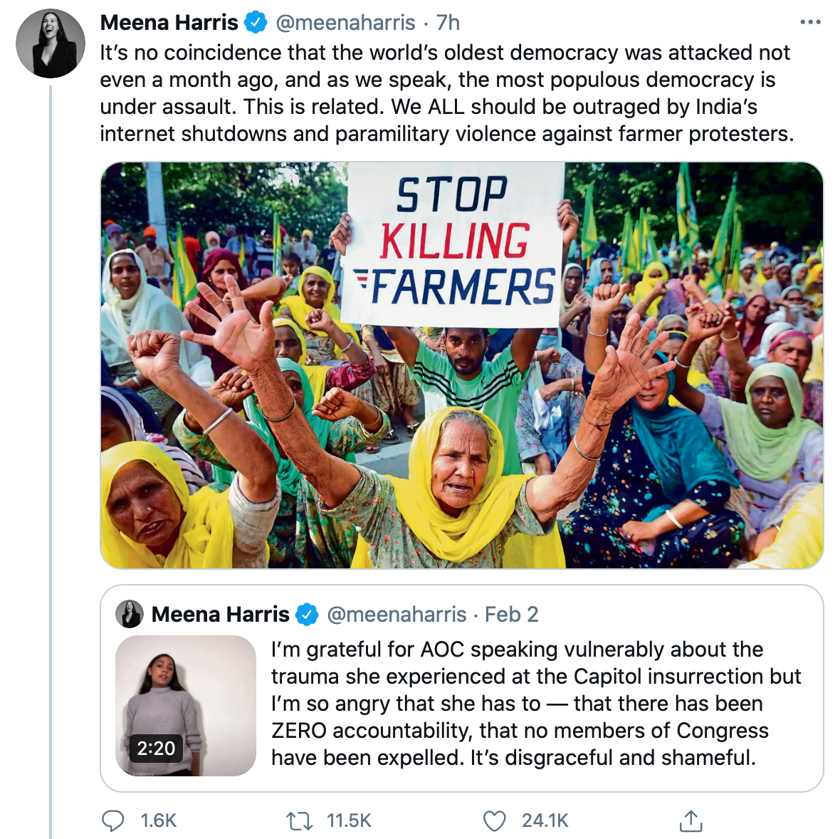Click the 7h timestamp
The width and height of the screenshot is (840, 839).
[x=448, y=23]
